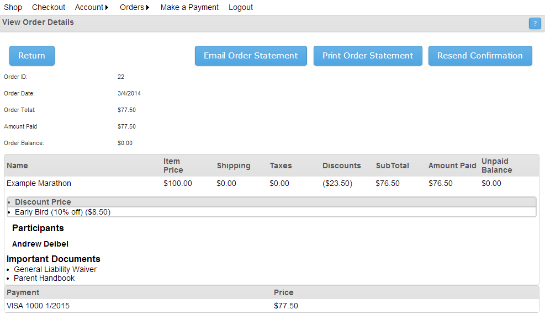Click the Discounts column header
Screen dimensions: 545x315
click(342, 165)
